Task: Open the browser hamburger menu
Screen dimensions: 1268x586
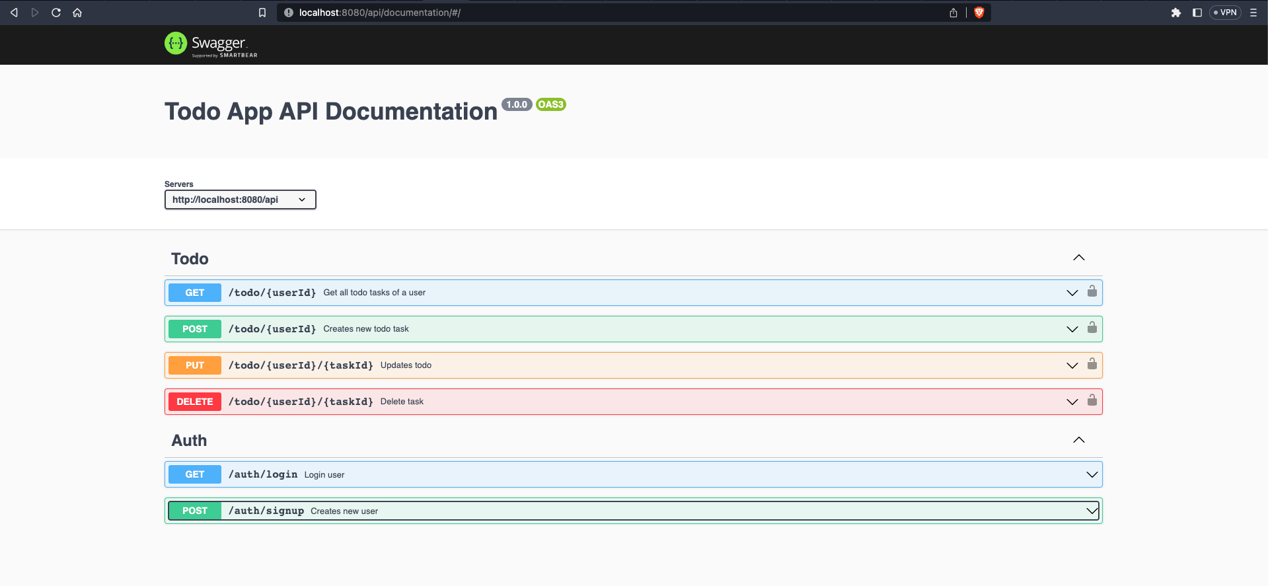Action: pyautogui.click(x=1253, y=13)
